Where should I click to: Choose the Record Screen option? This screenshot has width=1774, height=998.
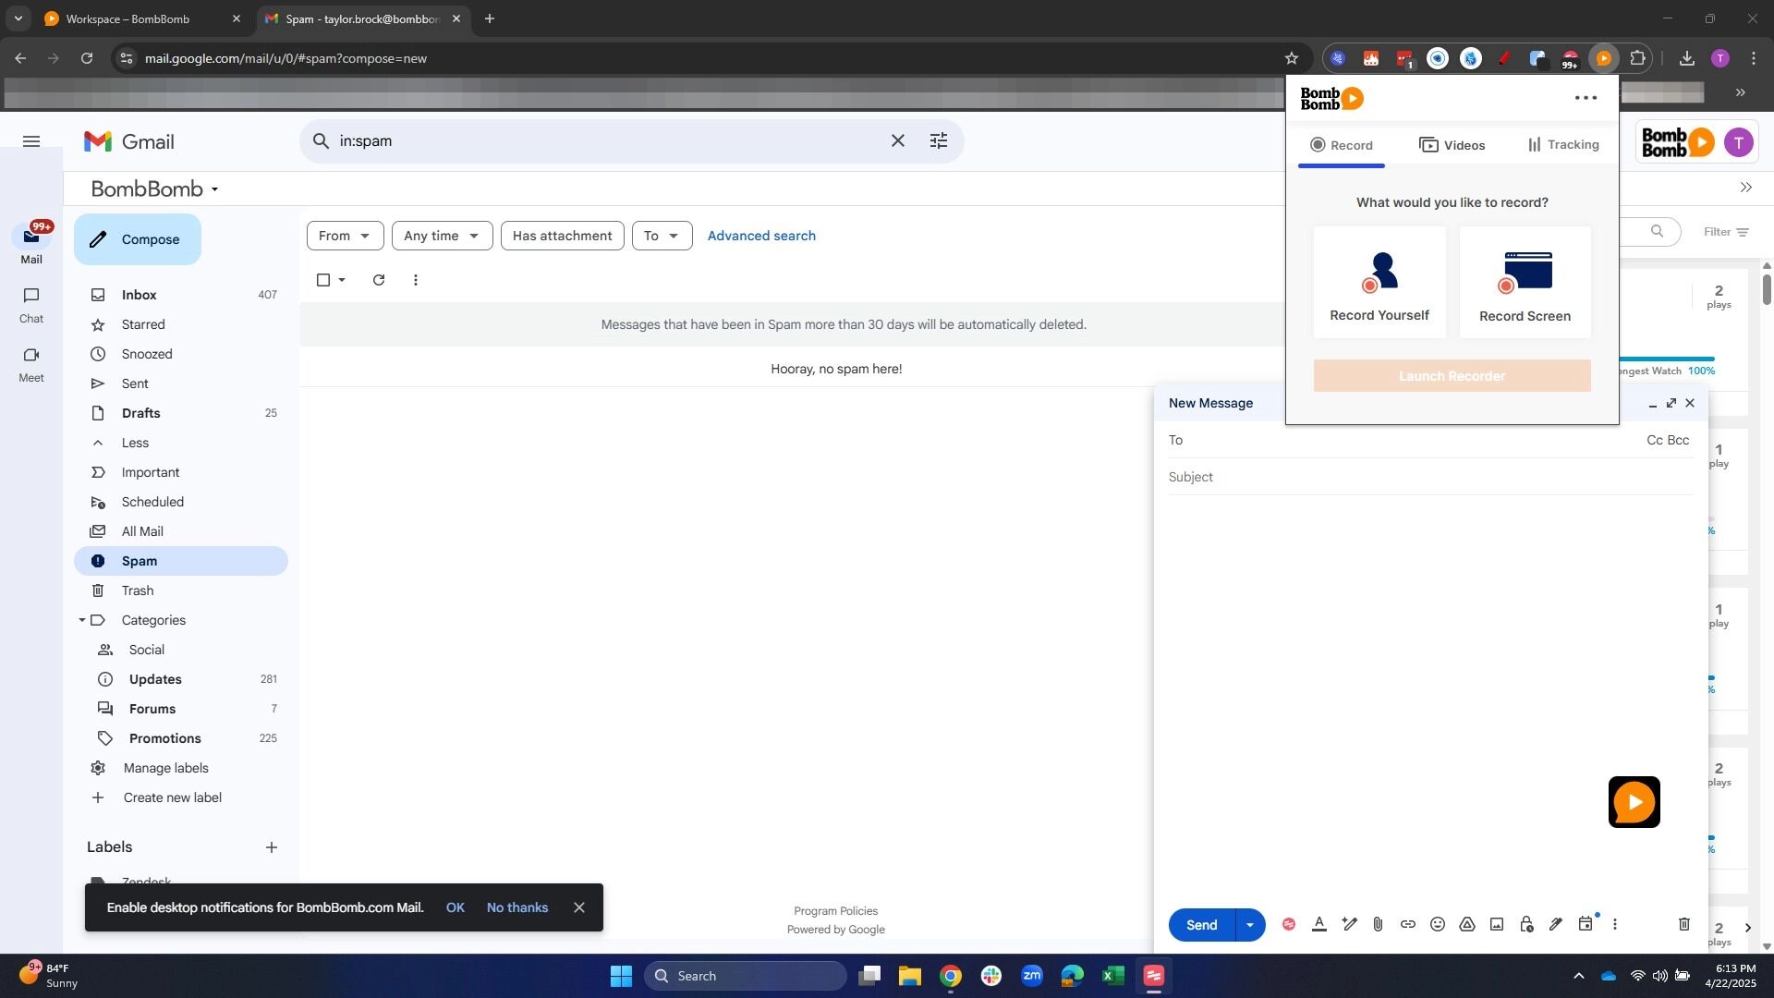point(1525,283)
